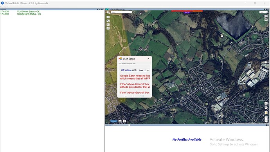270x152 pixels.
Task: Click the OK button in VLM Setup
Action: click(x=133, y=96)
